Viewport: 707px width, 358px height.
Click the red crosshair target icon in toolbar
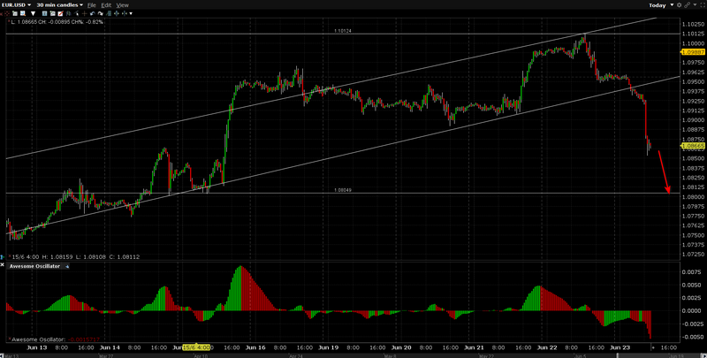tap(7, 13)
